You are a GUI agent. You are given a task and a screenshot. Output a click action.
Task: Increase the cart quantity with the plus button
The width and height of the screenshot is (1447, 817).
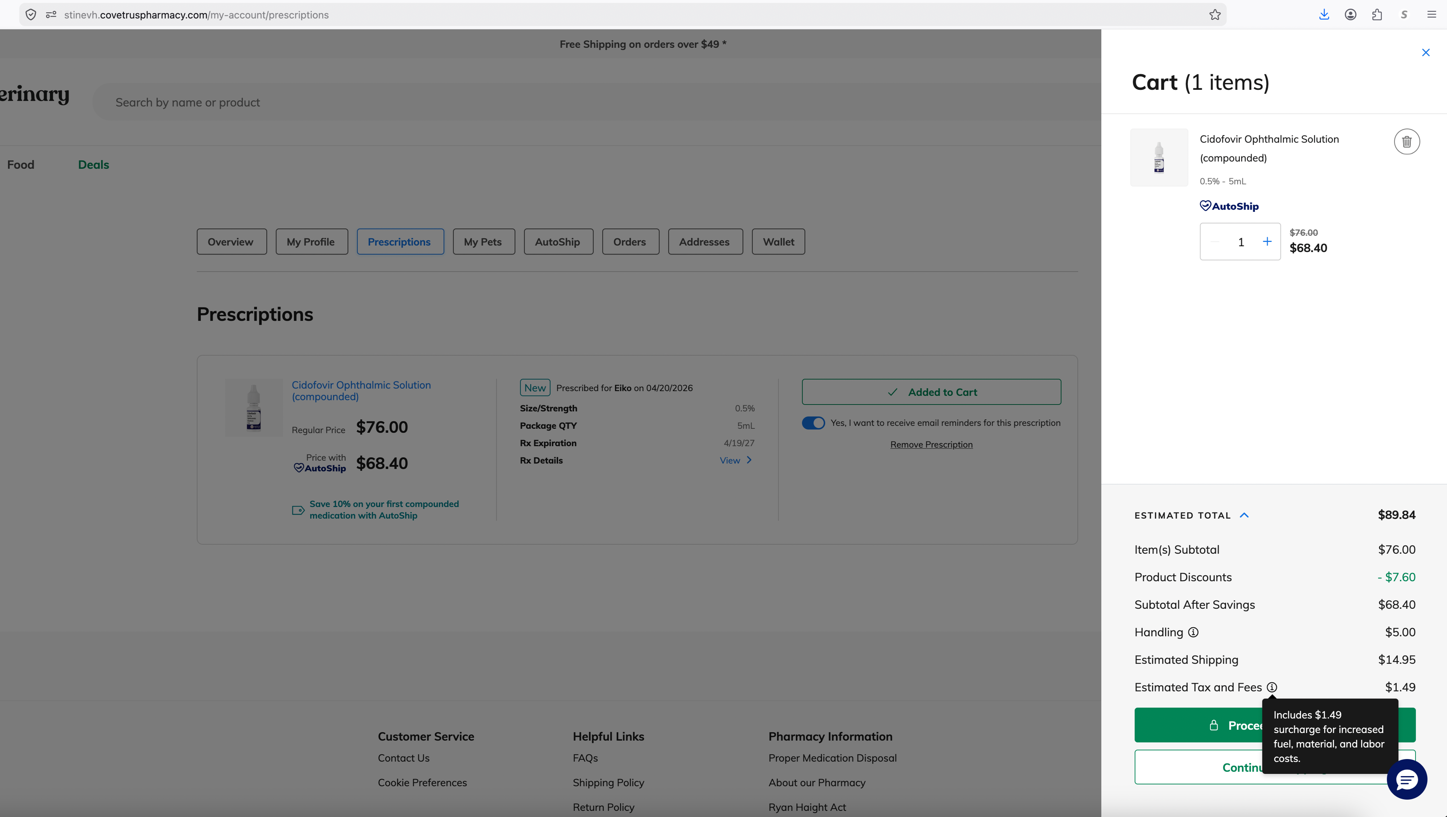pyautogui.click(x=1267, y=242)
